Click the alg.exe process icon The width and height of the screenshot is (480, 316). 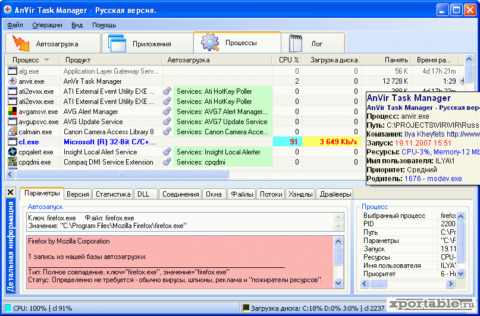tap(12, 71)
